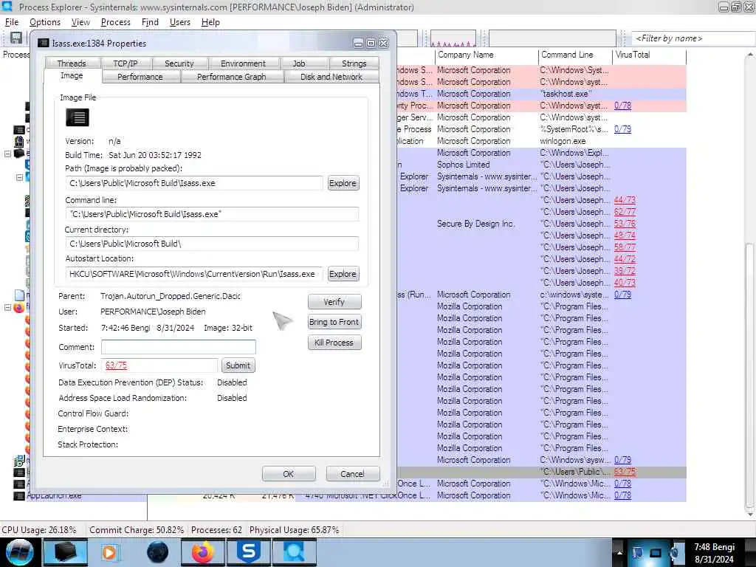
Task: Open the File menu
Action: (x=12, y=22)
